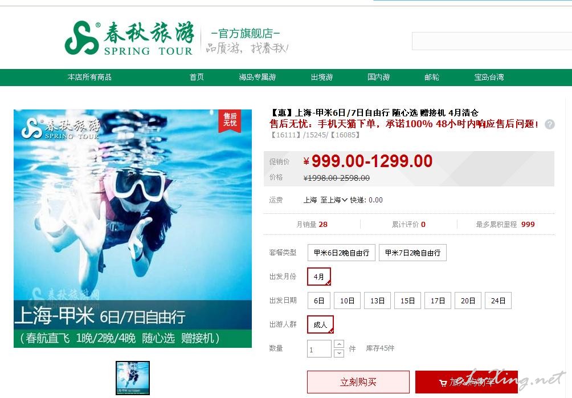Open the 海岛专属游 menu item
This screenshot has width=572, height=398.
(x=257, y=77)
